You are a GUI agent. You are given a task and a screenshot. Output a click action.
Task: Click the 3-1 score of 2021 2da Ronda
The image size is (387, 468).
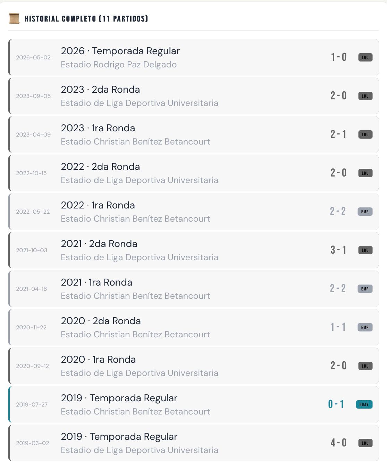(x=338, y=250)
